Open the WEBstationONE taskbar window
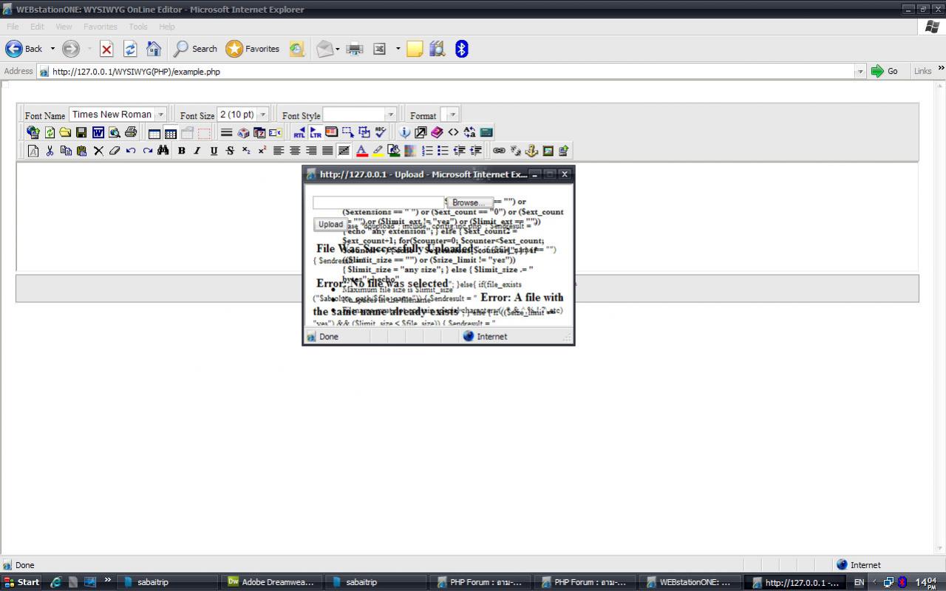This screenshot has width=946, height=591. (x=690, y=582)
